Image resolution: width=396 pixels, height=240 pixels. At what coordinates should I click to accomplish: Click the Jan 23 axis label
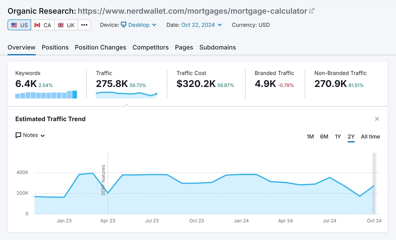(x=64, y=221)
